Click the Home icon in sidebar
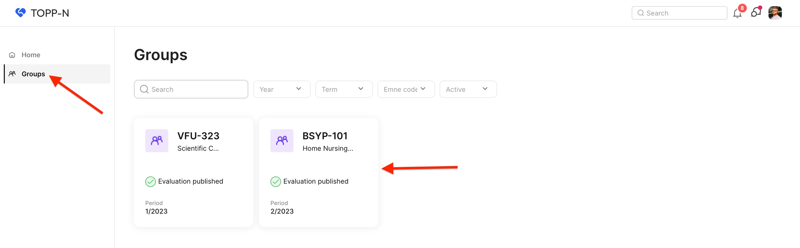This screenshot has height=248, width=800. (12, 55)
